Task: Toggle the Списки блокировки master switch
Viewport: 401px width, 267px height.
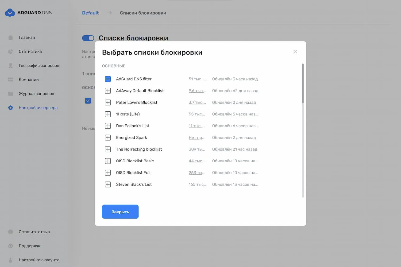Action: click(x=88, y=38)
